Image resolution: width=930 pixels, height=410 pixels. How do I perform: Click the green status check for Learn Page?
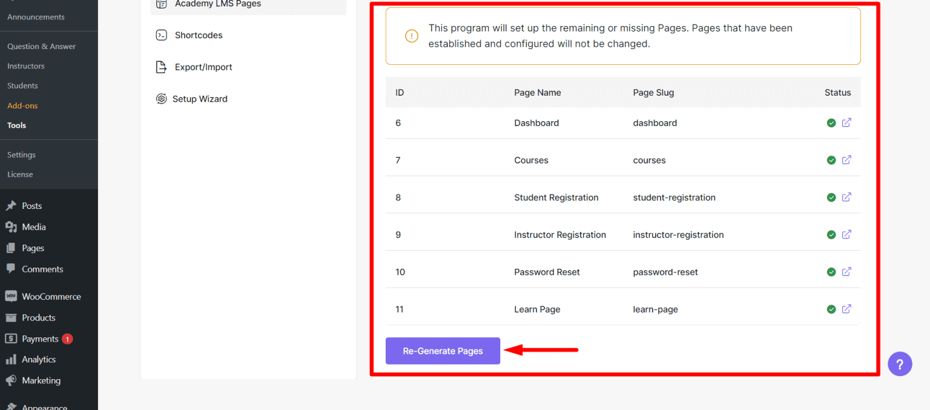pos(831,309)
